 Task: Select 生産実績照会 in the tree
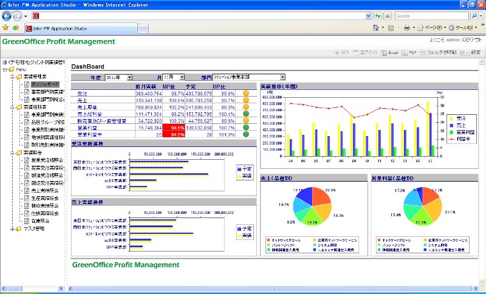tap(44, 199)
